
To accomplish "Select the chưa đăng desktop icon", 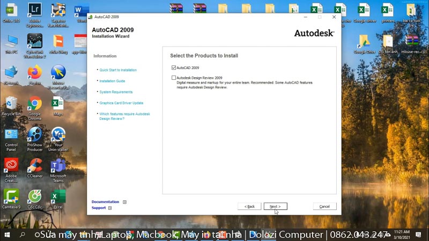I will click(58, 44).
